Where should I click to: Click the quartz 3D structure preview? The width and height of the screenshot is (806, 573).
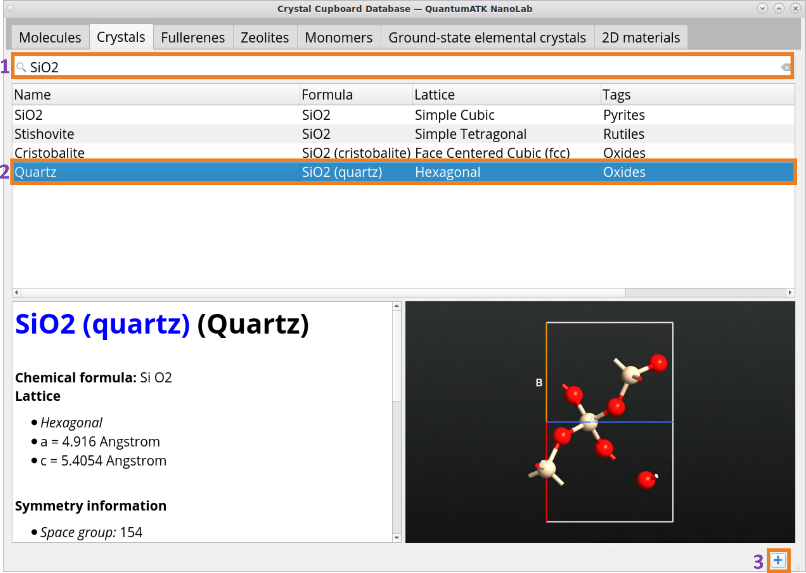(x=600, y=422)
